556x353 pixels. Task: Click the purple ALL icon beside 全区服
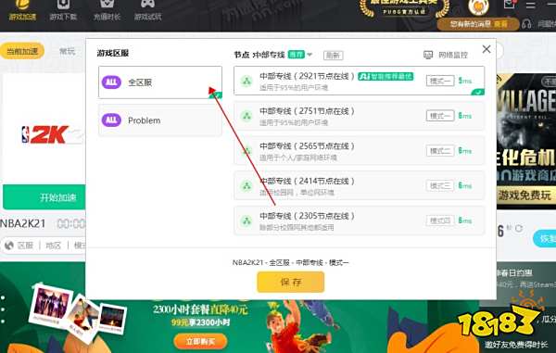[x=111, y=82]
